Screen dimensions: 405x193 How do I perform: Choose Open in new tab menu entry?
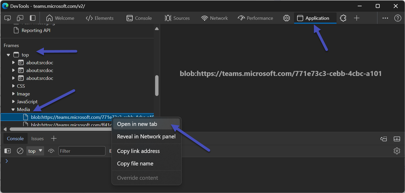pyautogui.click(x=137, y=124)
